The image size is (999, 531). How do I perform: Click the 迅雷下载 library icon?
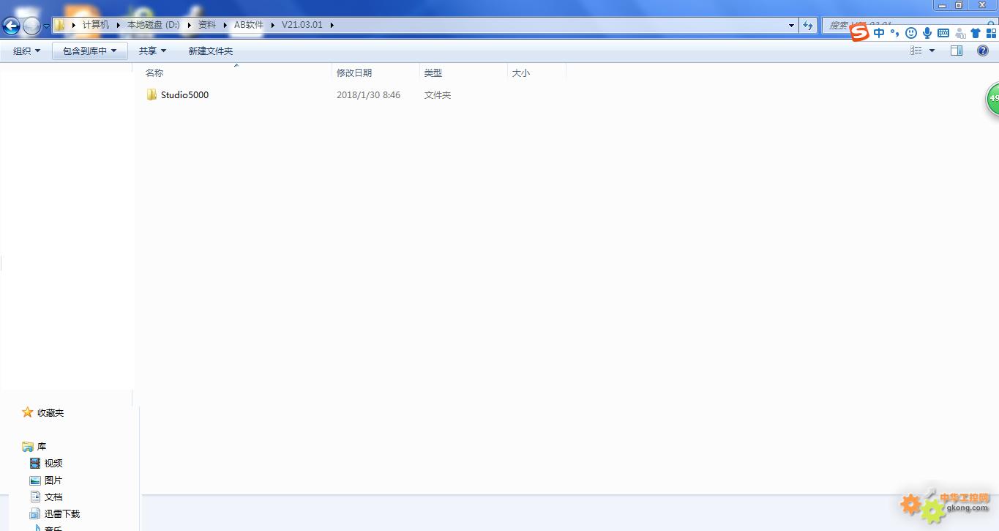[x=35, y=513]
